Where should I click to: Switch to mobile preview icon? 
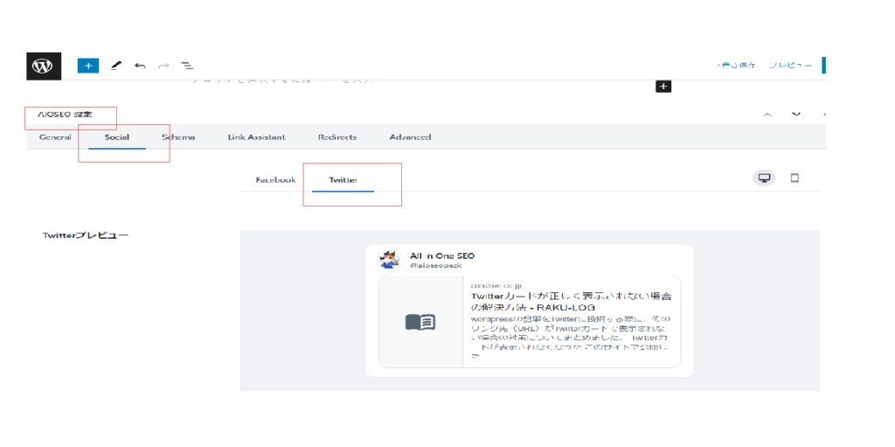coord(794,178)
